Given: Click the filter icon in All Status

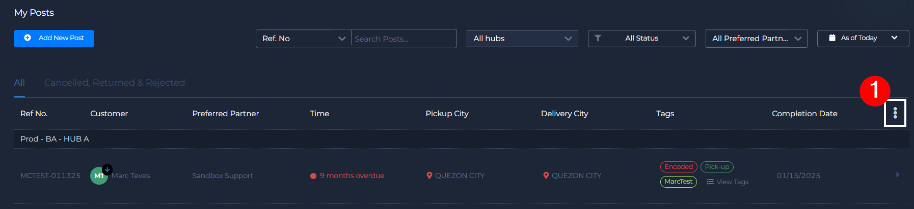Looking at the screenshot, I should tap(598, 38).
